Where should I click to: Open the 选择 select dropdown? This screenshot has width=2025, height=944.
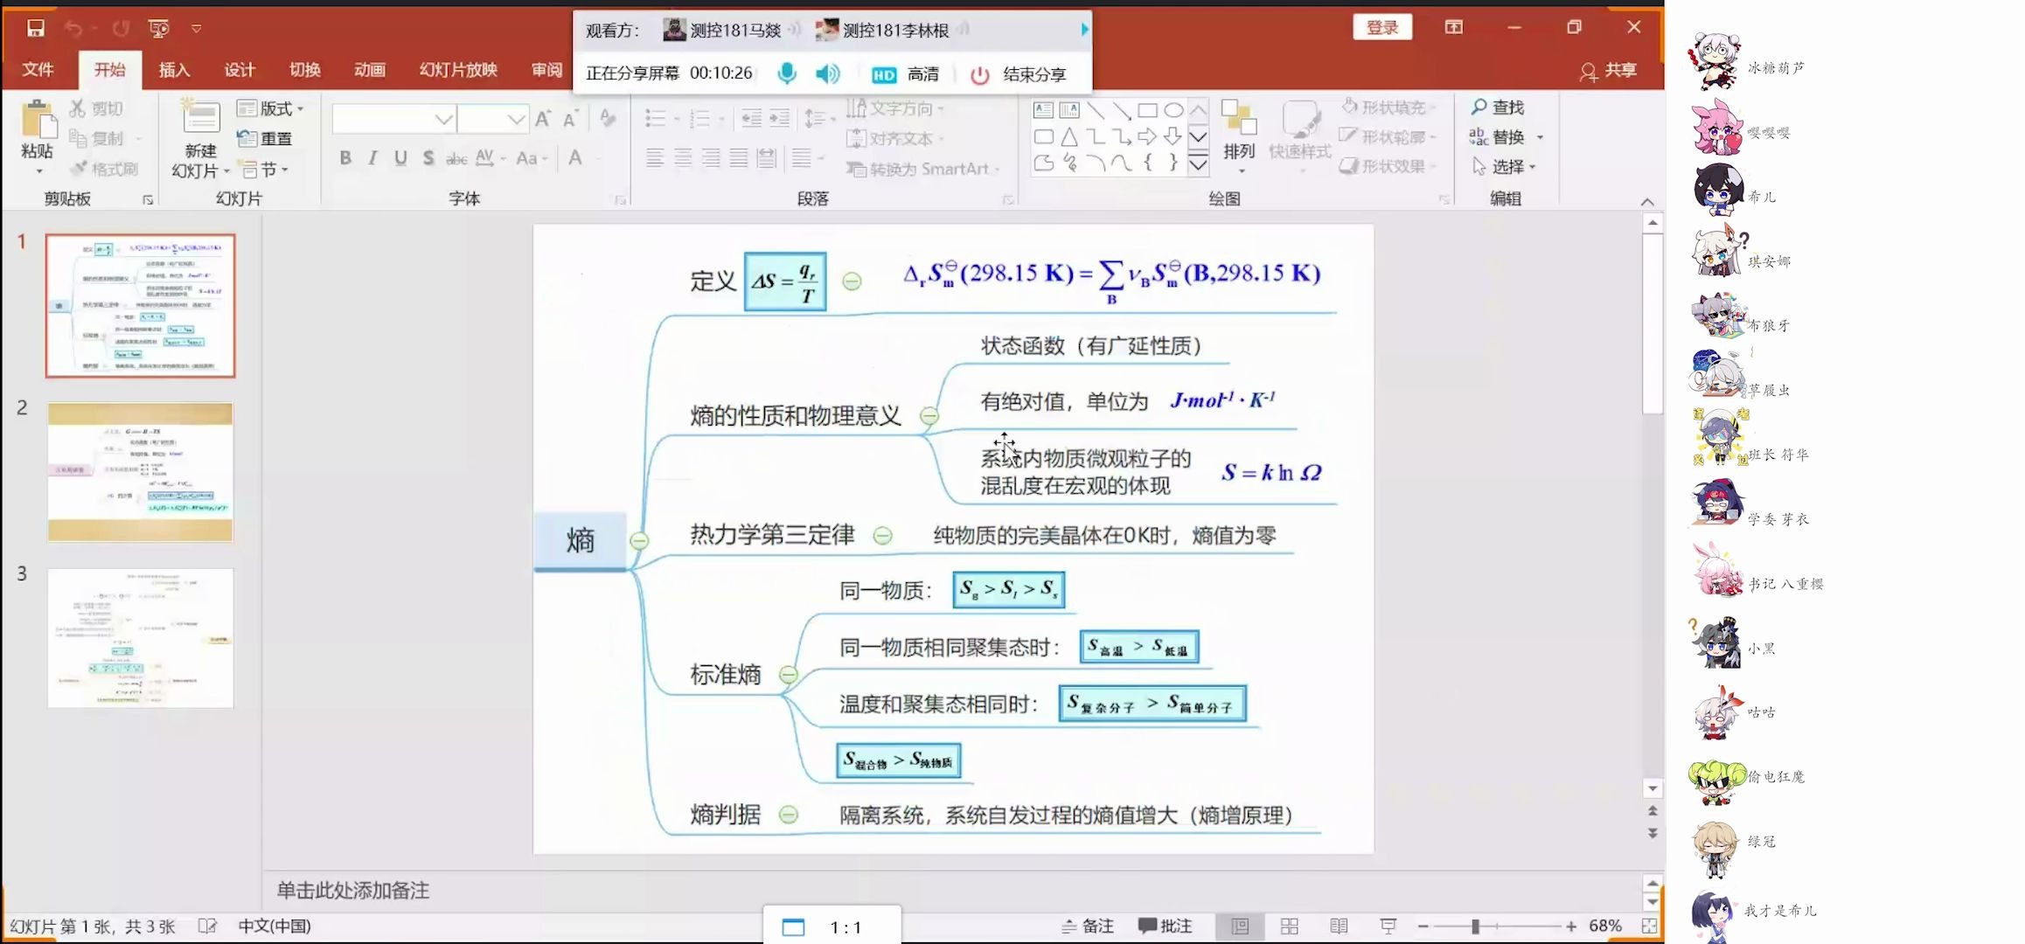(x=1503, y=166)
